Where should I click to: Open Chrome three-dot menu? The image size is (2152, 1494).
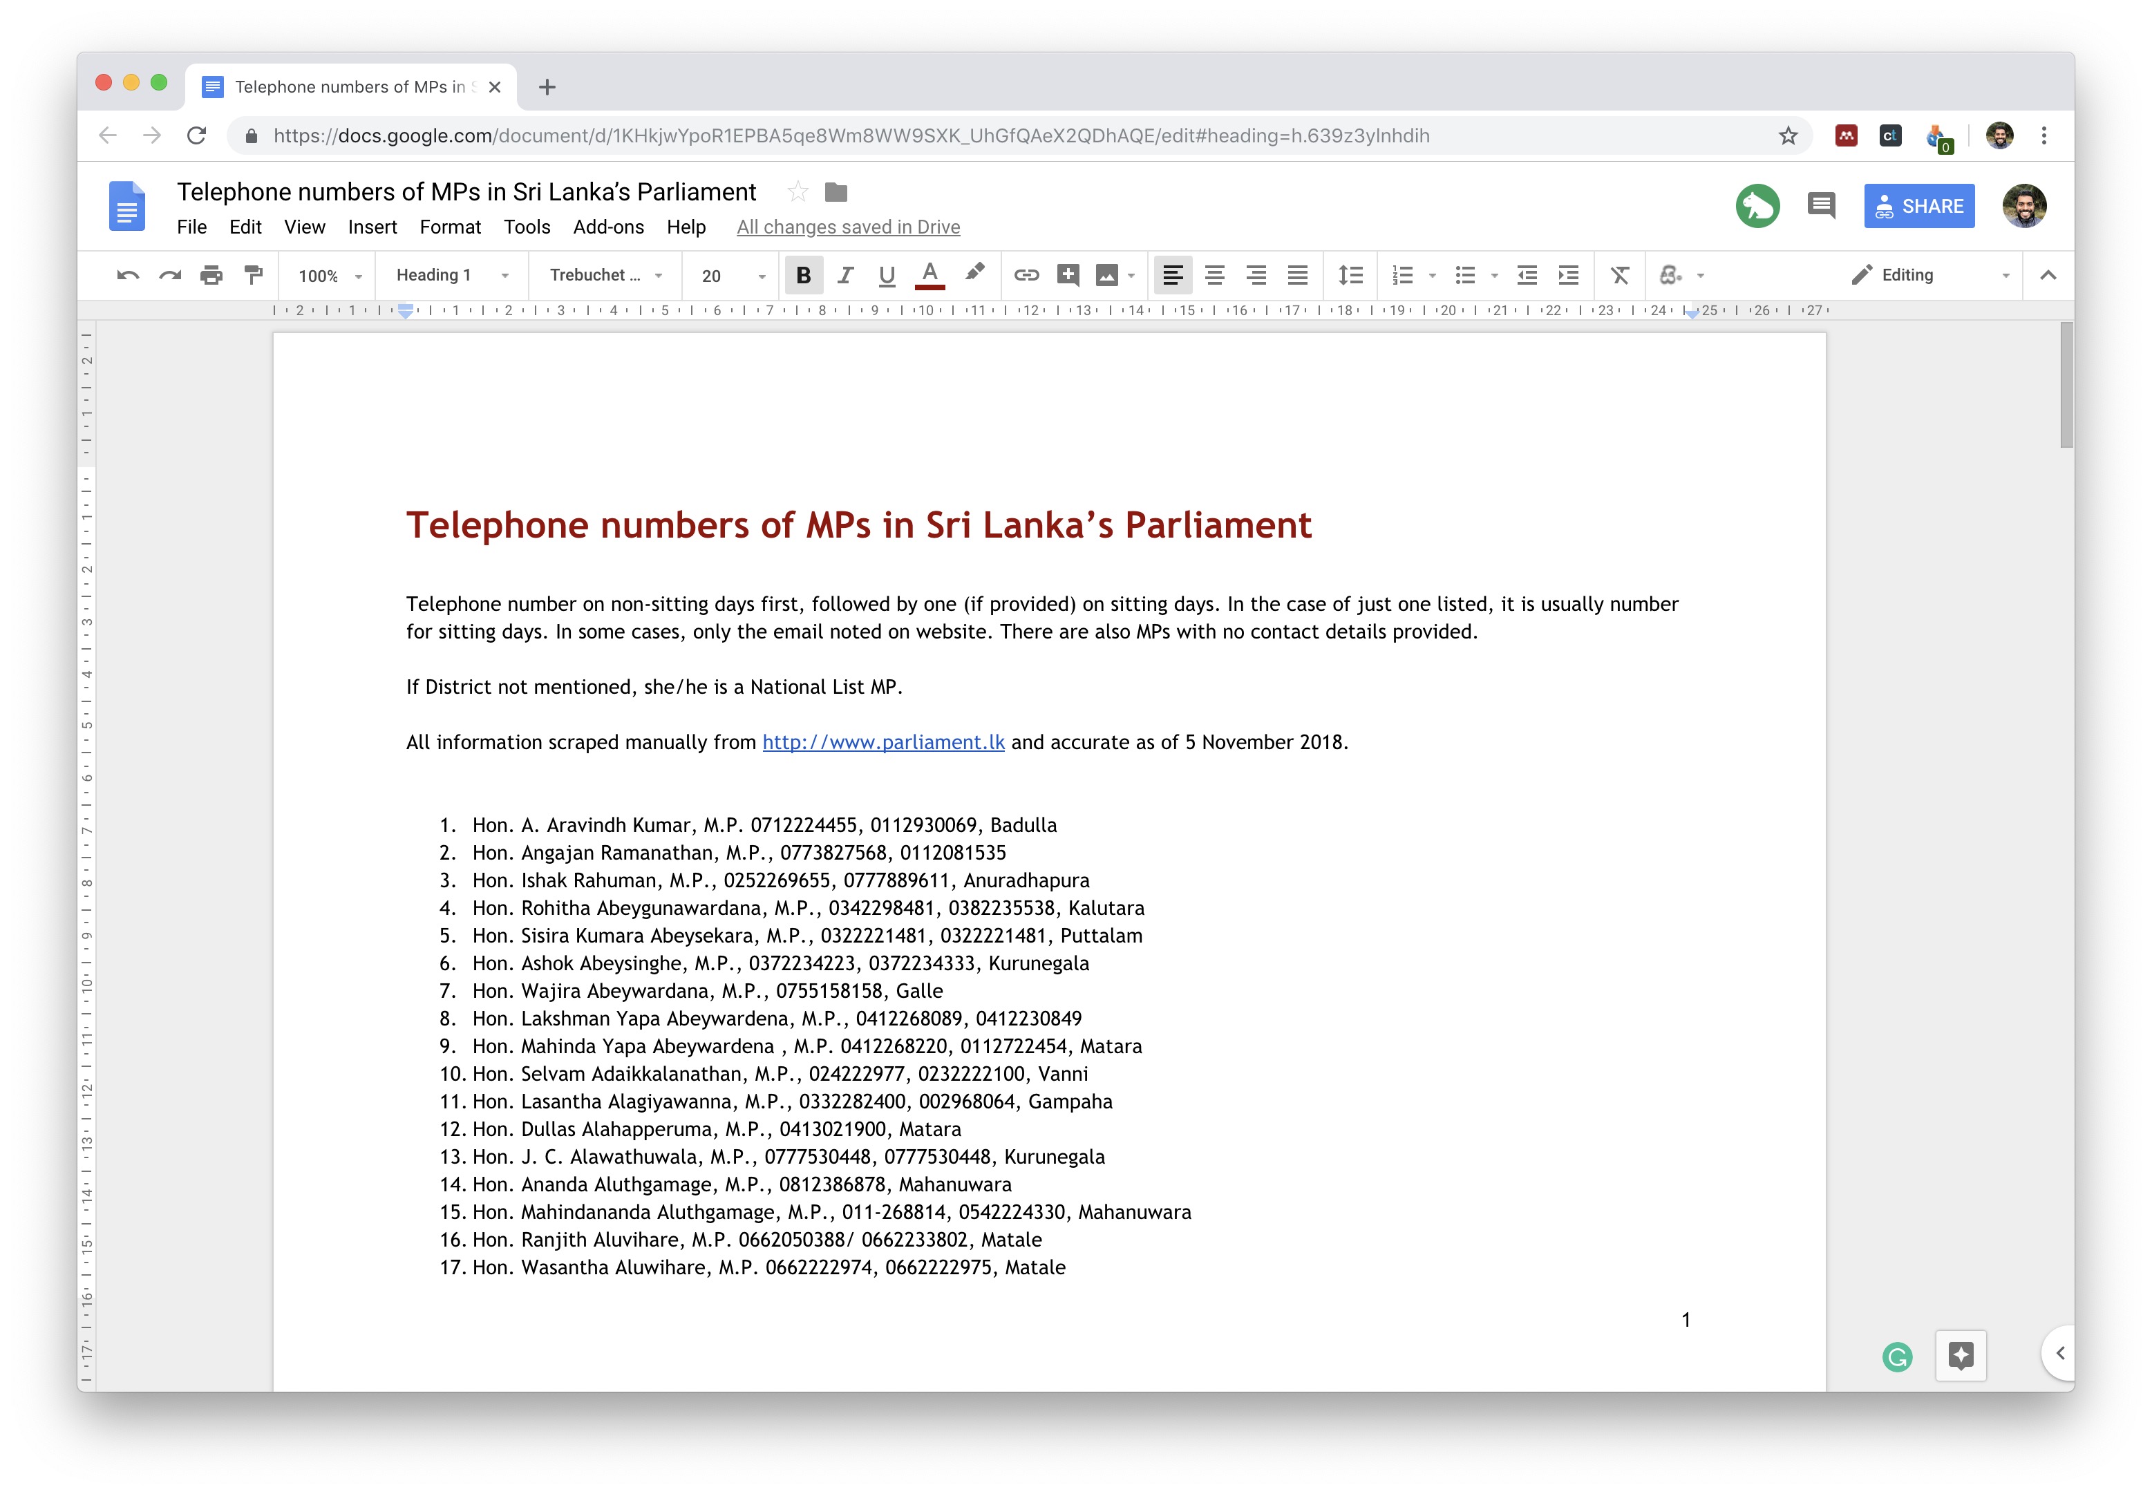(2044, 135)
